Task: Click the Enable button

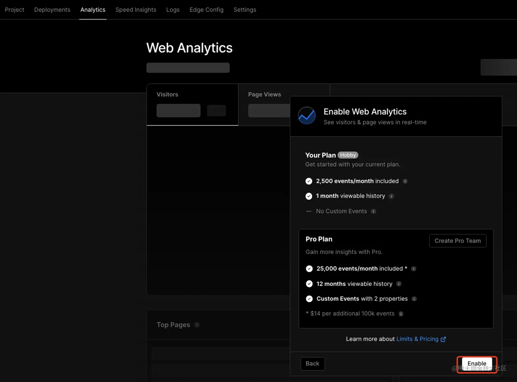Action: pyautogui.click(x=477, y=364)
